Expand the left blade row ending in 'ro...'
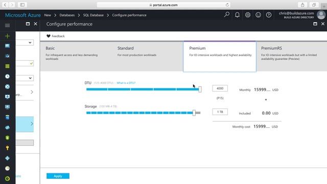The height and width of the screenshot is (184, 327). [25, 92]
